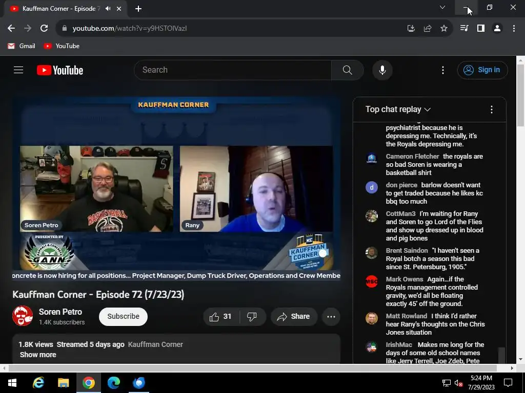Image resolution: width=525 pixels, height=393 pixels.
Task: Close the Kauffman Corner tab
Action: click(x=119, y=9)
